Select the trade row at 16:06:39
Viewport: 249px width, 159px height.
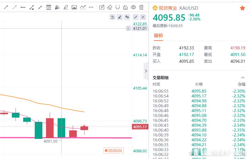[x=199, y=135]
